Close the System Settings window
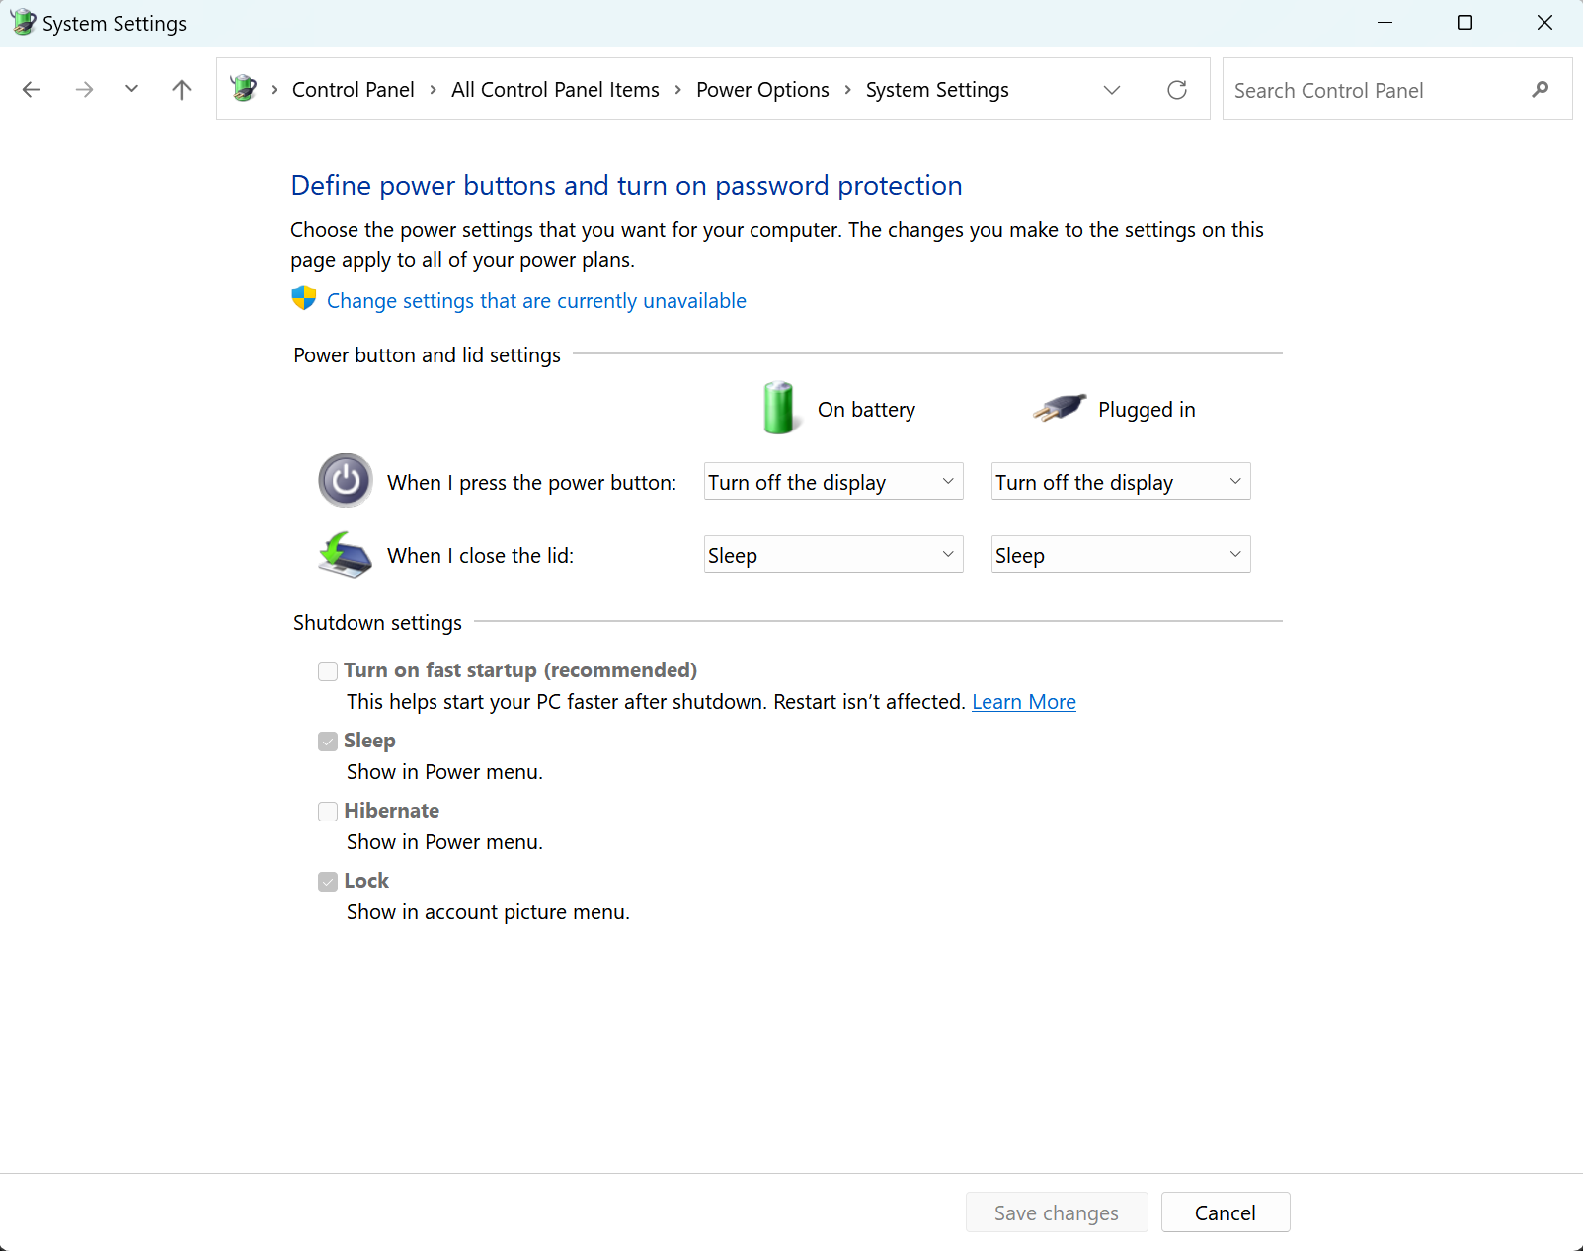The width and height of the screenshot is (1583, 1251). pos(1545,23)
